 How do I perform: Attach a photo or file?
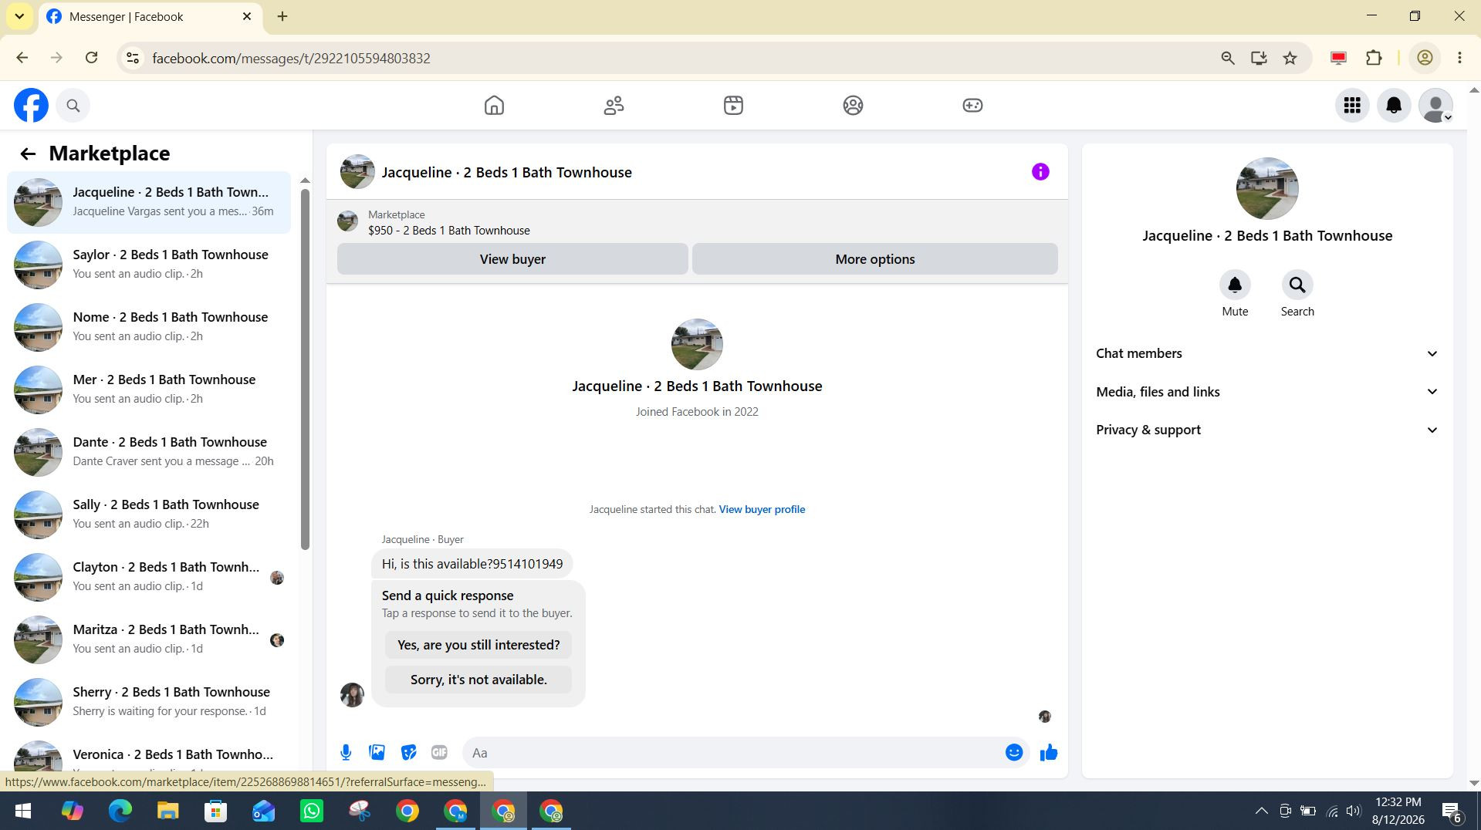tap(377, 753)
